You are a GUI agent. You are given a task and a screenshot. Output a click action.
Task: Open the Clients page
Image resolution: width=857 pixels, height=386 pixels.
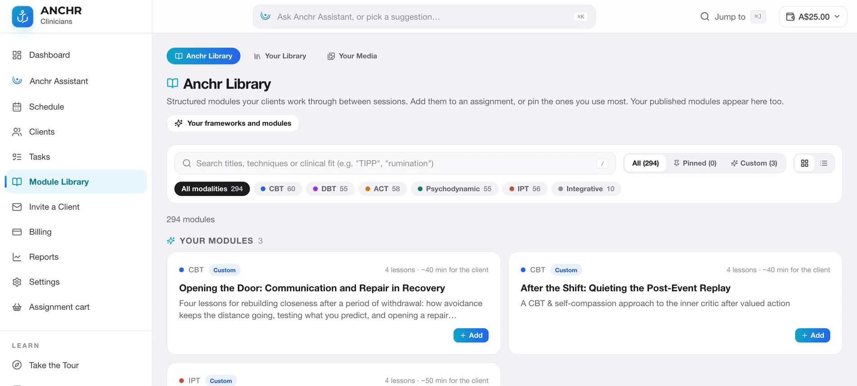76,132
